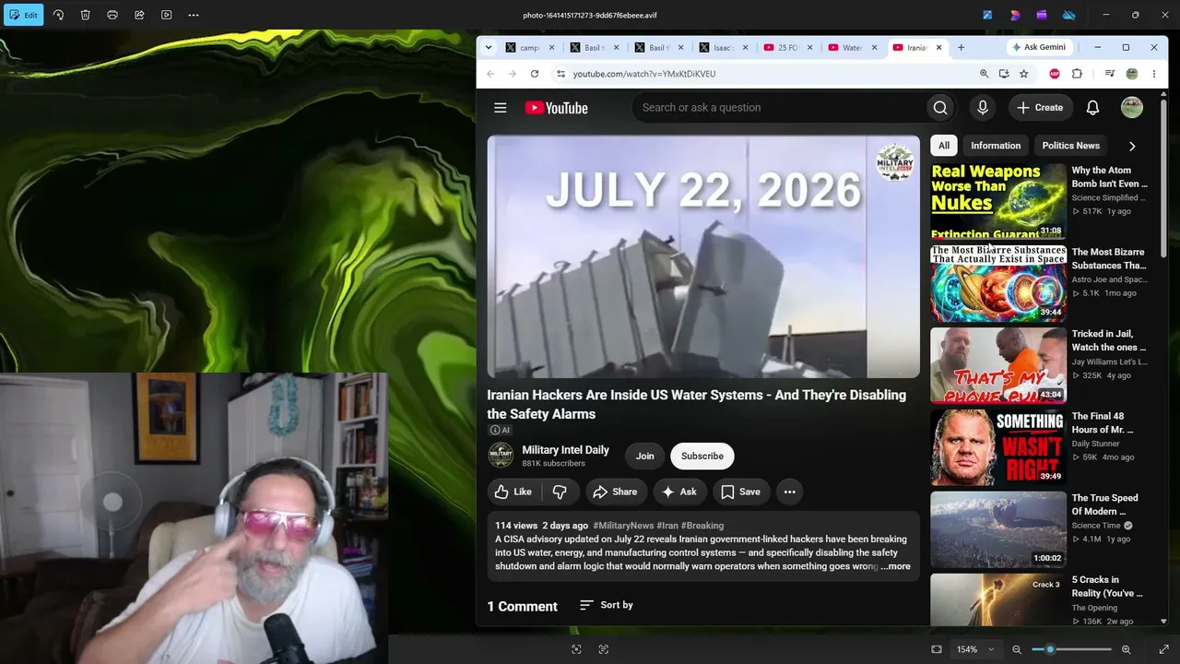Save the video to a playlist
The image size is (1180, 664).
[x=740, y=492]
